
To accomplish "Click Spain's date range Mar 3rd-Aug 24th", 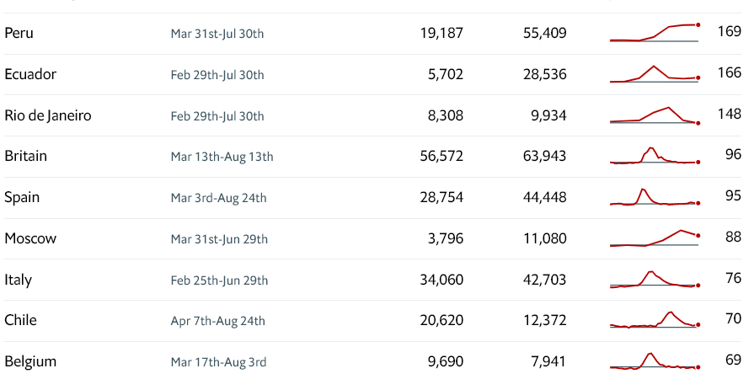I will click(218, 198).
